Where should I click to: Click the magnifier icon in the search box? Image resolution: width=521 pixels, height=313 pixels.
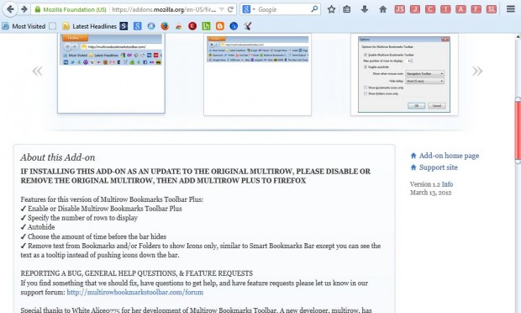(314, 9)
